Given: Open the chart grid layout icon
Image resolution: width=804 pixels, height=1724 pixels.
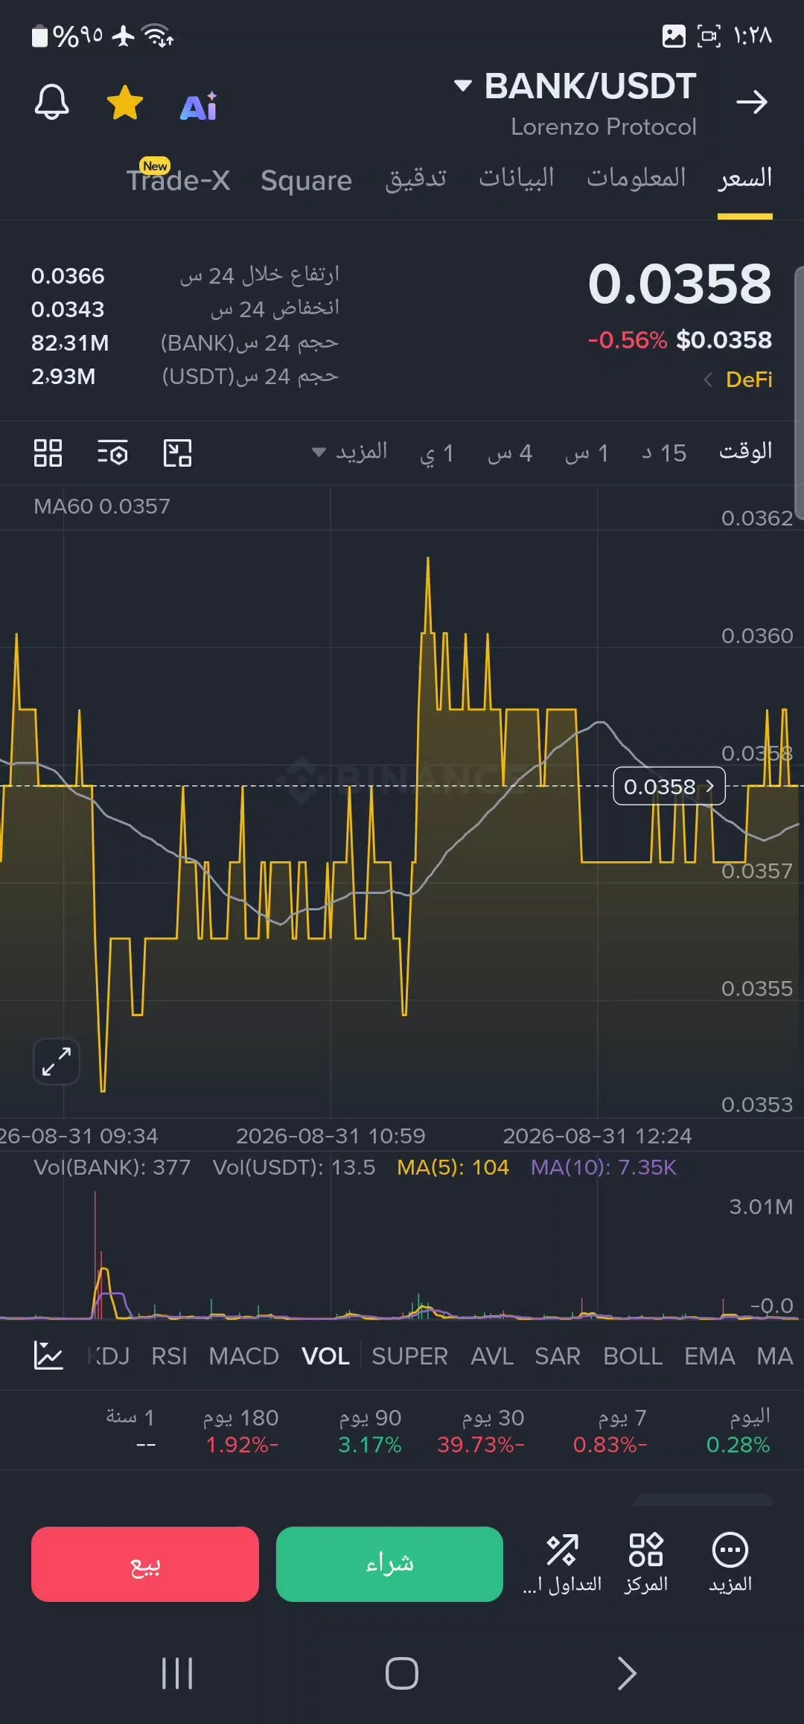Looking at the screenshot, I should [48, 453].
